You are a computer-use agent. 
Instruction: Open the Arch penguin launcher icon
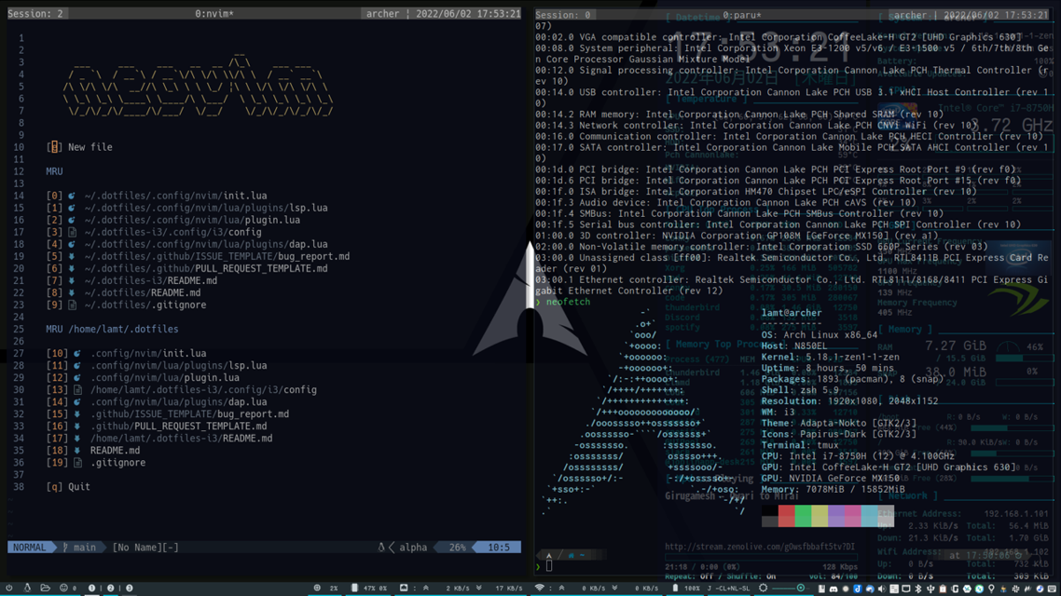click(27, 588)
